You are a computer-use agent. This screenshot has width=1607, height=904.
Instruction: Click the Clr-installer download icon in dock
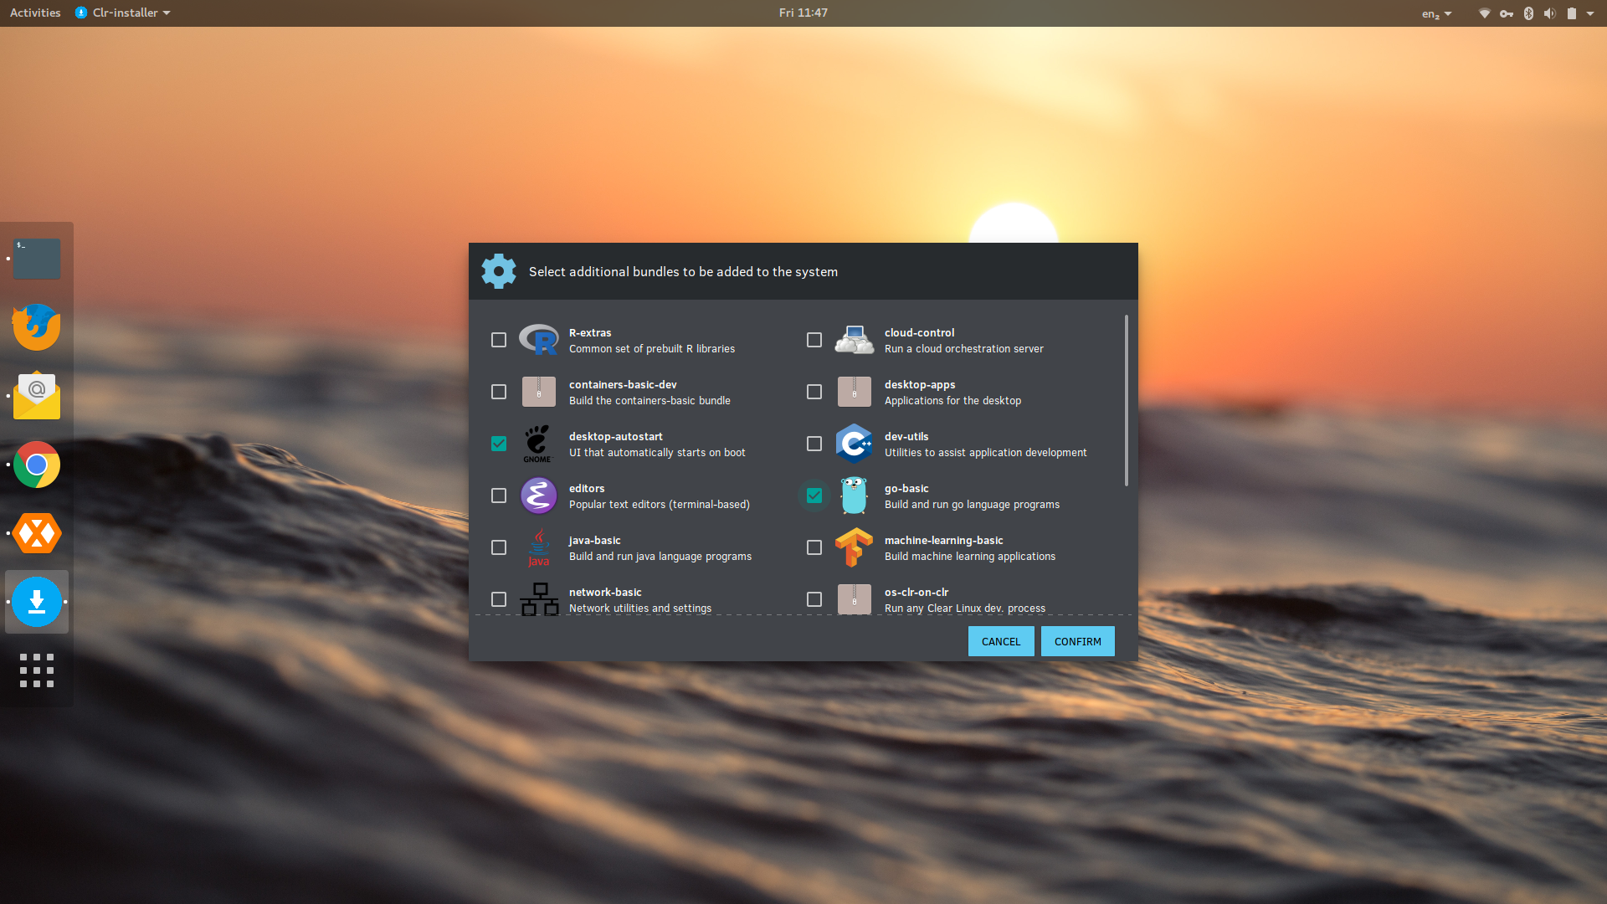click(x=37, y=602)
